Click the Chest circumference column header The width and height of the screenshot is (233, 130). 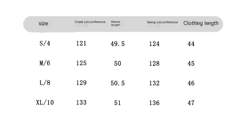coord(90,22)
